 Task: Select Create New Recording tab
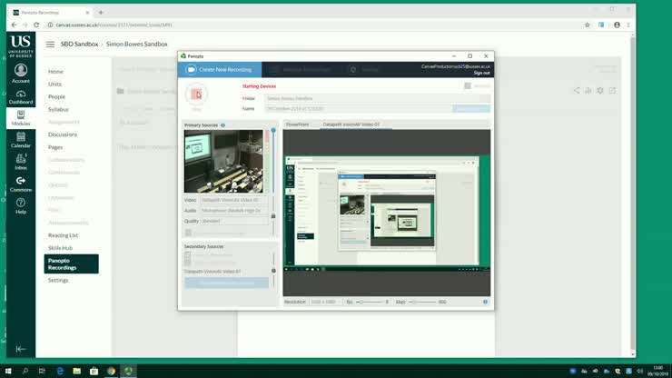point(220,69)
